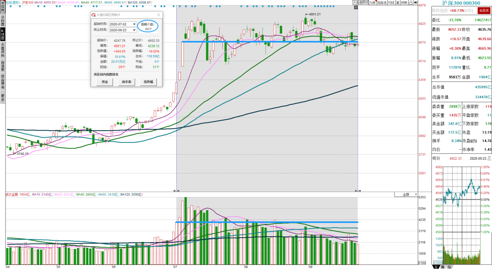The height and width of the screenshot is (269, 492).
Task: Click the MA10: 2140亿 volume indicator label
Action: pos(42,195)
